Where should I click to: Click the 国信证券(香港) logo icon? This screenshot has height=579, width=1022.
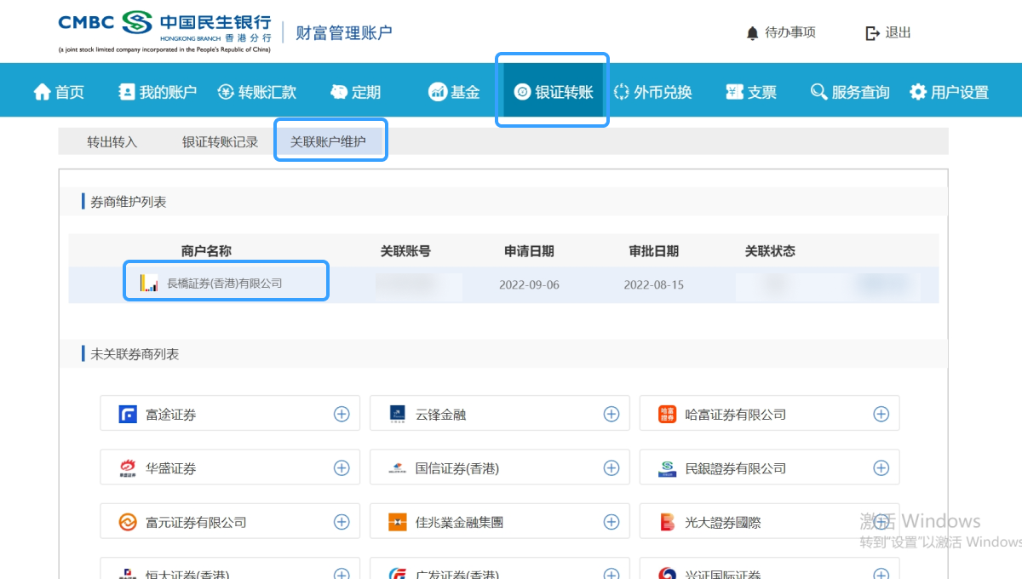398,468
